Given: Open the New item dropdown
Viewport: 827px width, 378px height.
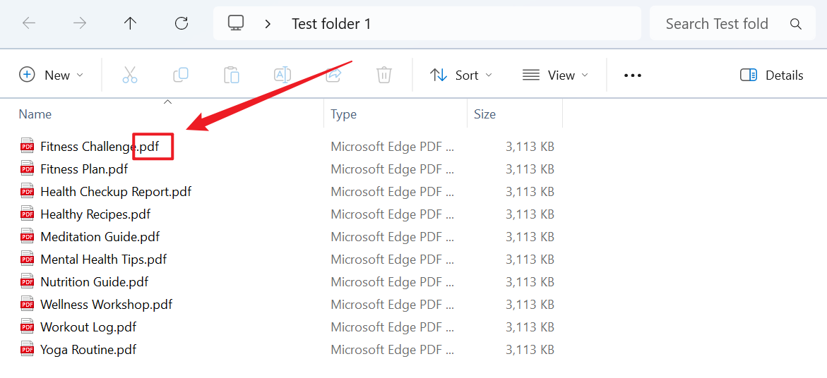Looking at the screenshot, I should click(x=51, y=75).
